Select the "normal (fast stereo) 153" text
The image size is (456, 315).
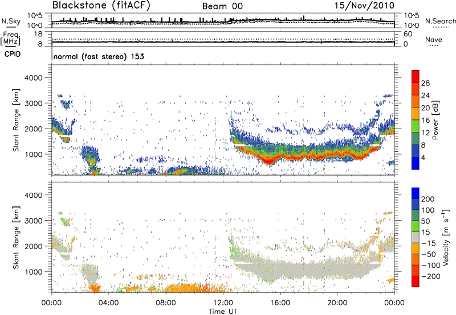pyautogui.click(x=99, y=56)
